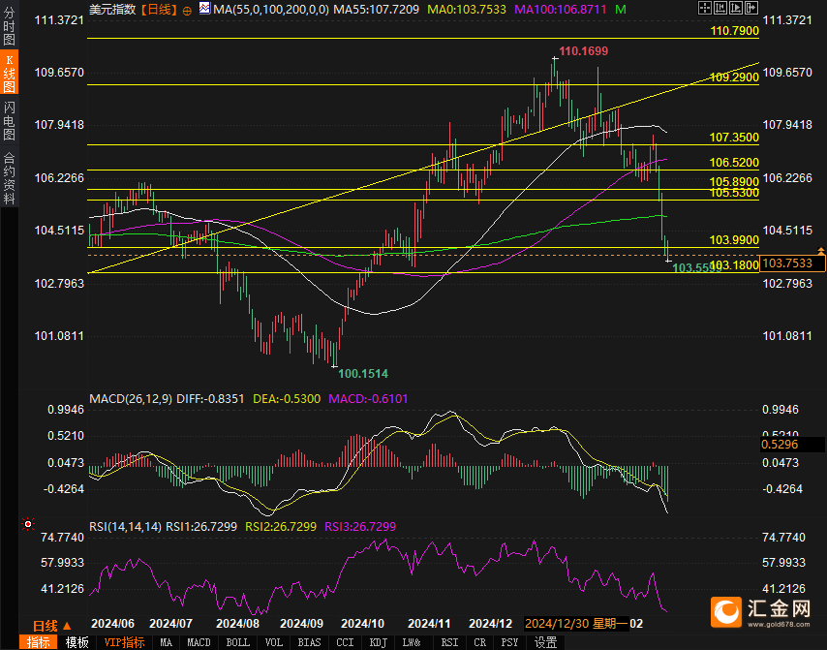The height and width of the screenshot is (650, 827).
Task: Click the expand panel arrow icon
Action: tap(751, 8)
